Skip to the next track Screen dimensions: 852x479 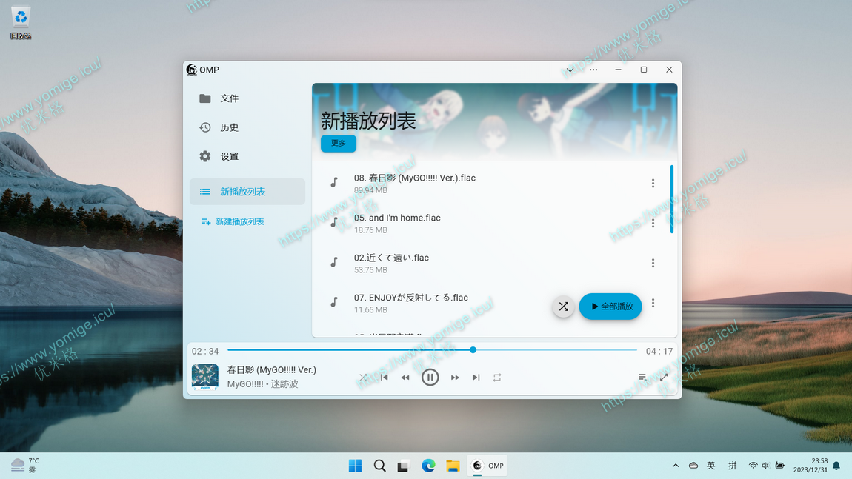coord(476,378)
